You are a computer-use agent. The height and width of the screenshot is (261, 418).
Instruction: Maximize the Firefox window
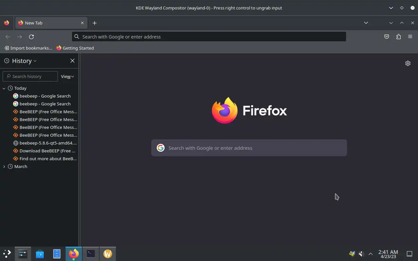tap(402, 23)
